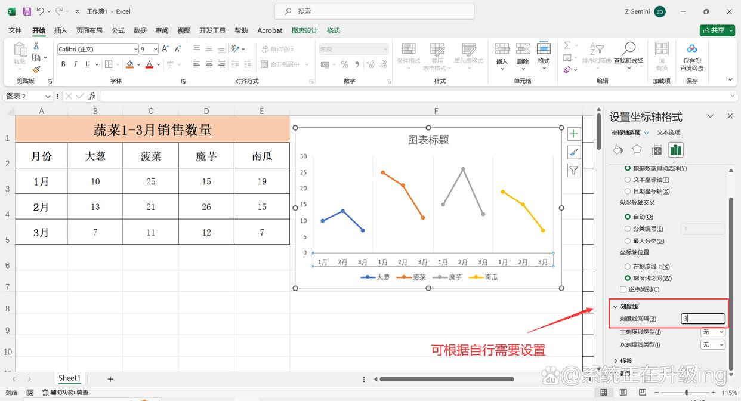Open 主刻度线类型 dropdown
741x401 pixels.
pyautogui.click(x=713, y=332)
